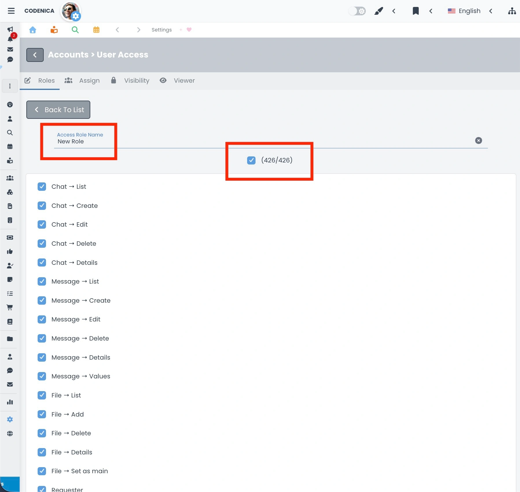Uncheck the Chat Delete permission
This screenshot has height=492, width=520.
click(x=42, y=243)
